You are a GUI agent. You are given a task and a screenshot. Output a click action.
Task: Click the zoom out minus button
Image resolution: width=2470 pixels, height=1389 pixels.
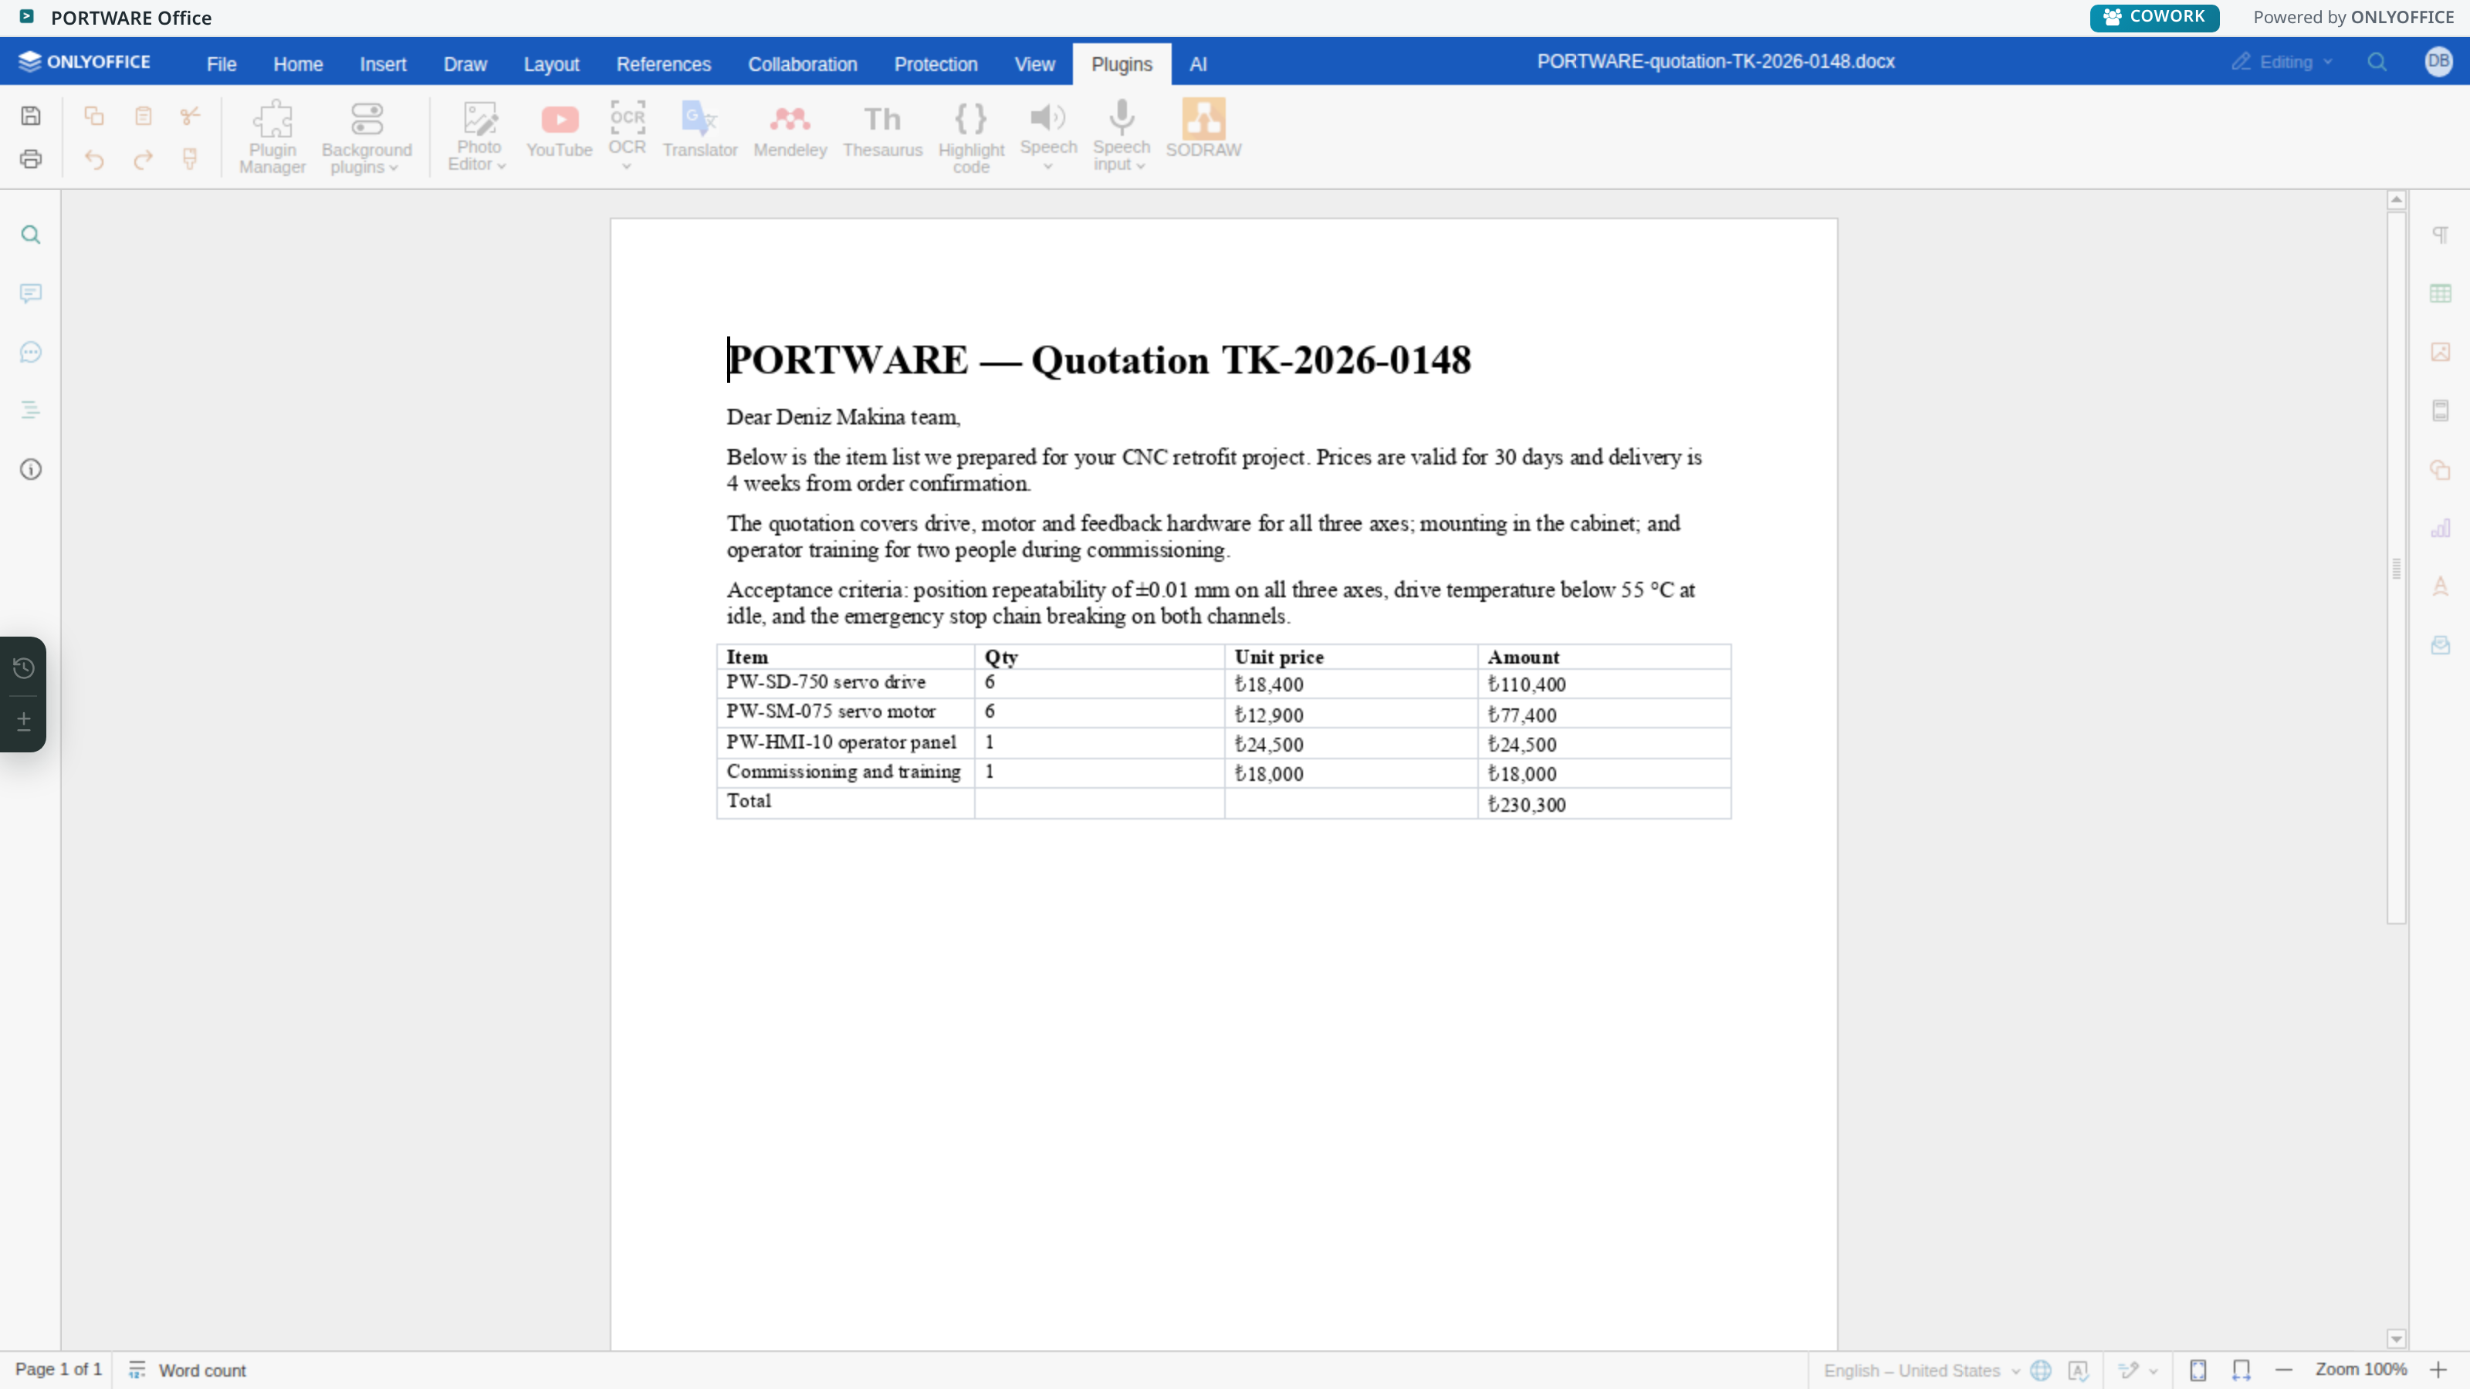(2283, 1370)
